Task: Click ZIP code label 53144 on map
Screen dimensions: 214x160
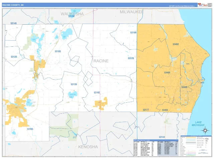Action: [x=162, y=137]
